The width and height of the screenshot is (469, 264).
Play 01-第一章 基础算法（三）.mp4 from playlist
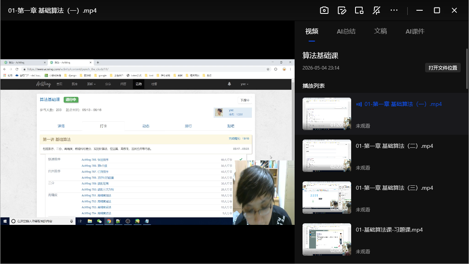pos(394,188)
